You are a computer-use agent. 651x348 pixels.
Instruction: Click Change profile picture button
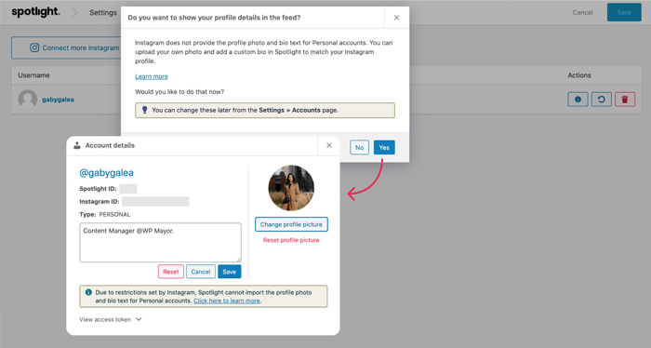[291, 224]
